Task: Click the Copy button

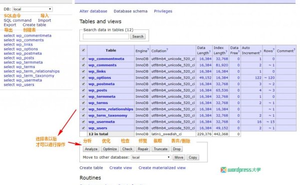Action: [193, 157]
